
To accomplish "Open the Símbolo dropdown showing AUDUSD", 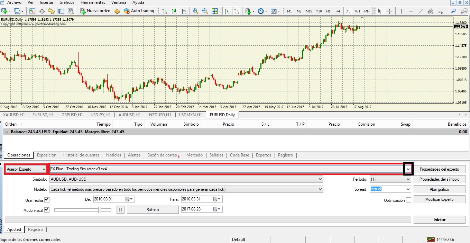I will point(320,179).
